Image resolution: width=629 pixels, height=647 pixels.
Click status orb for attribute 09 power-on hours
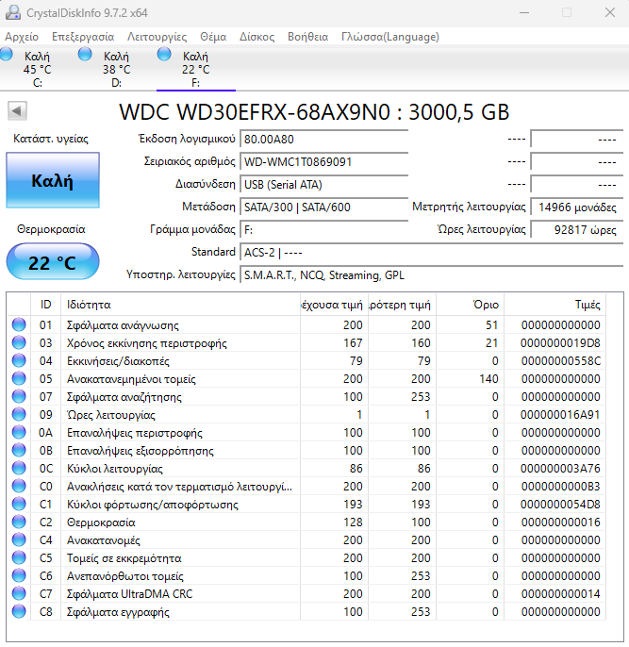[x=19, y=415]
